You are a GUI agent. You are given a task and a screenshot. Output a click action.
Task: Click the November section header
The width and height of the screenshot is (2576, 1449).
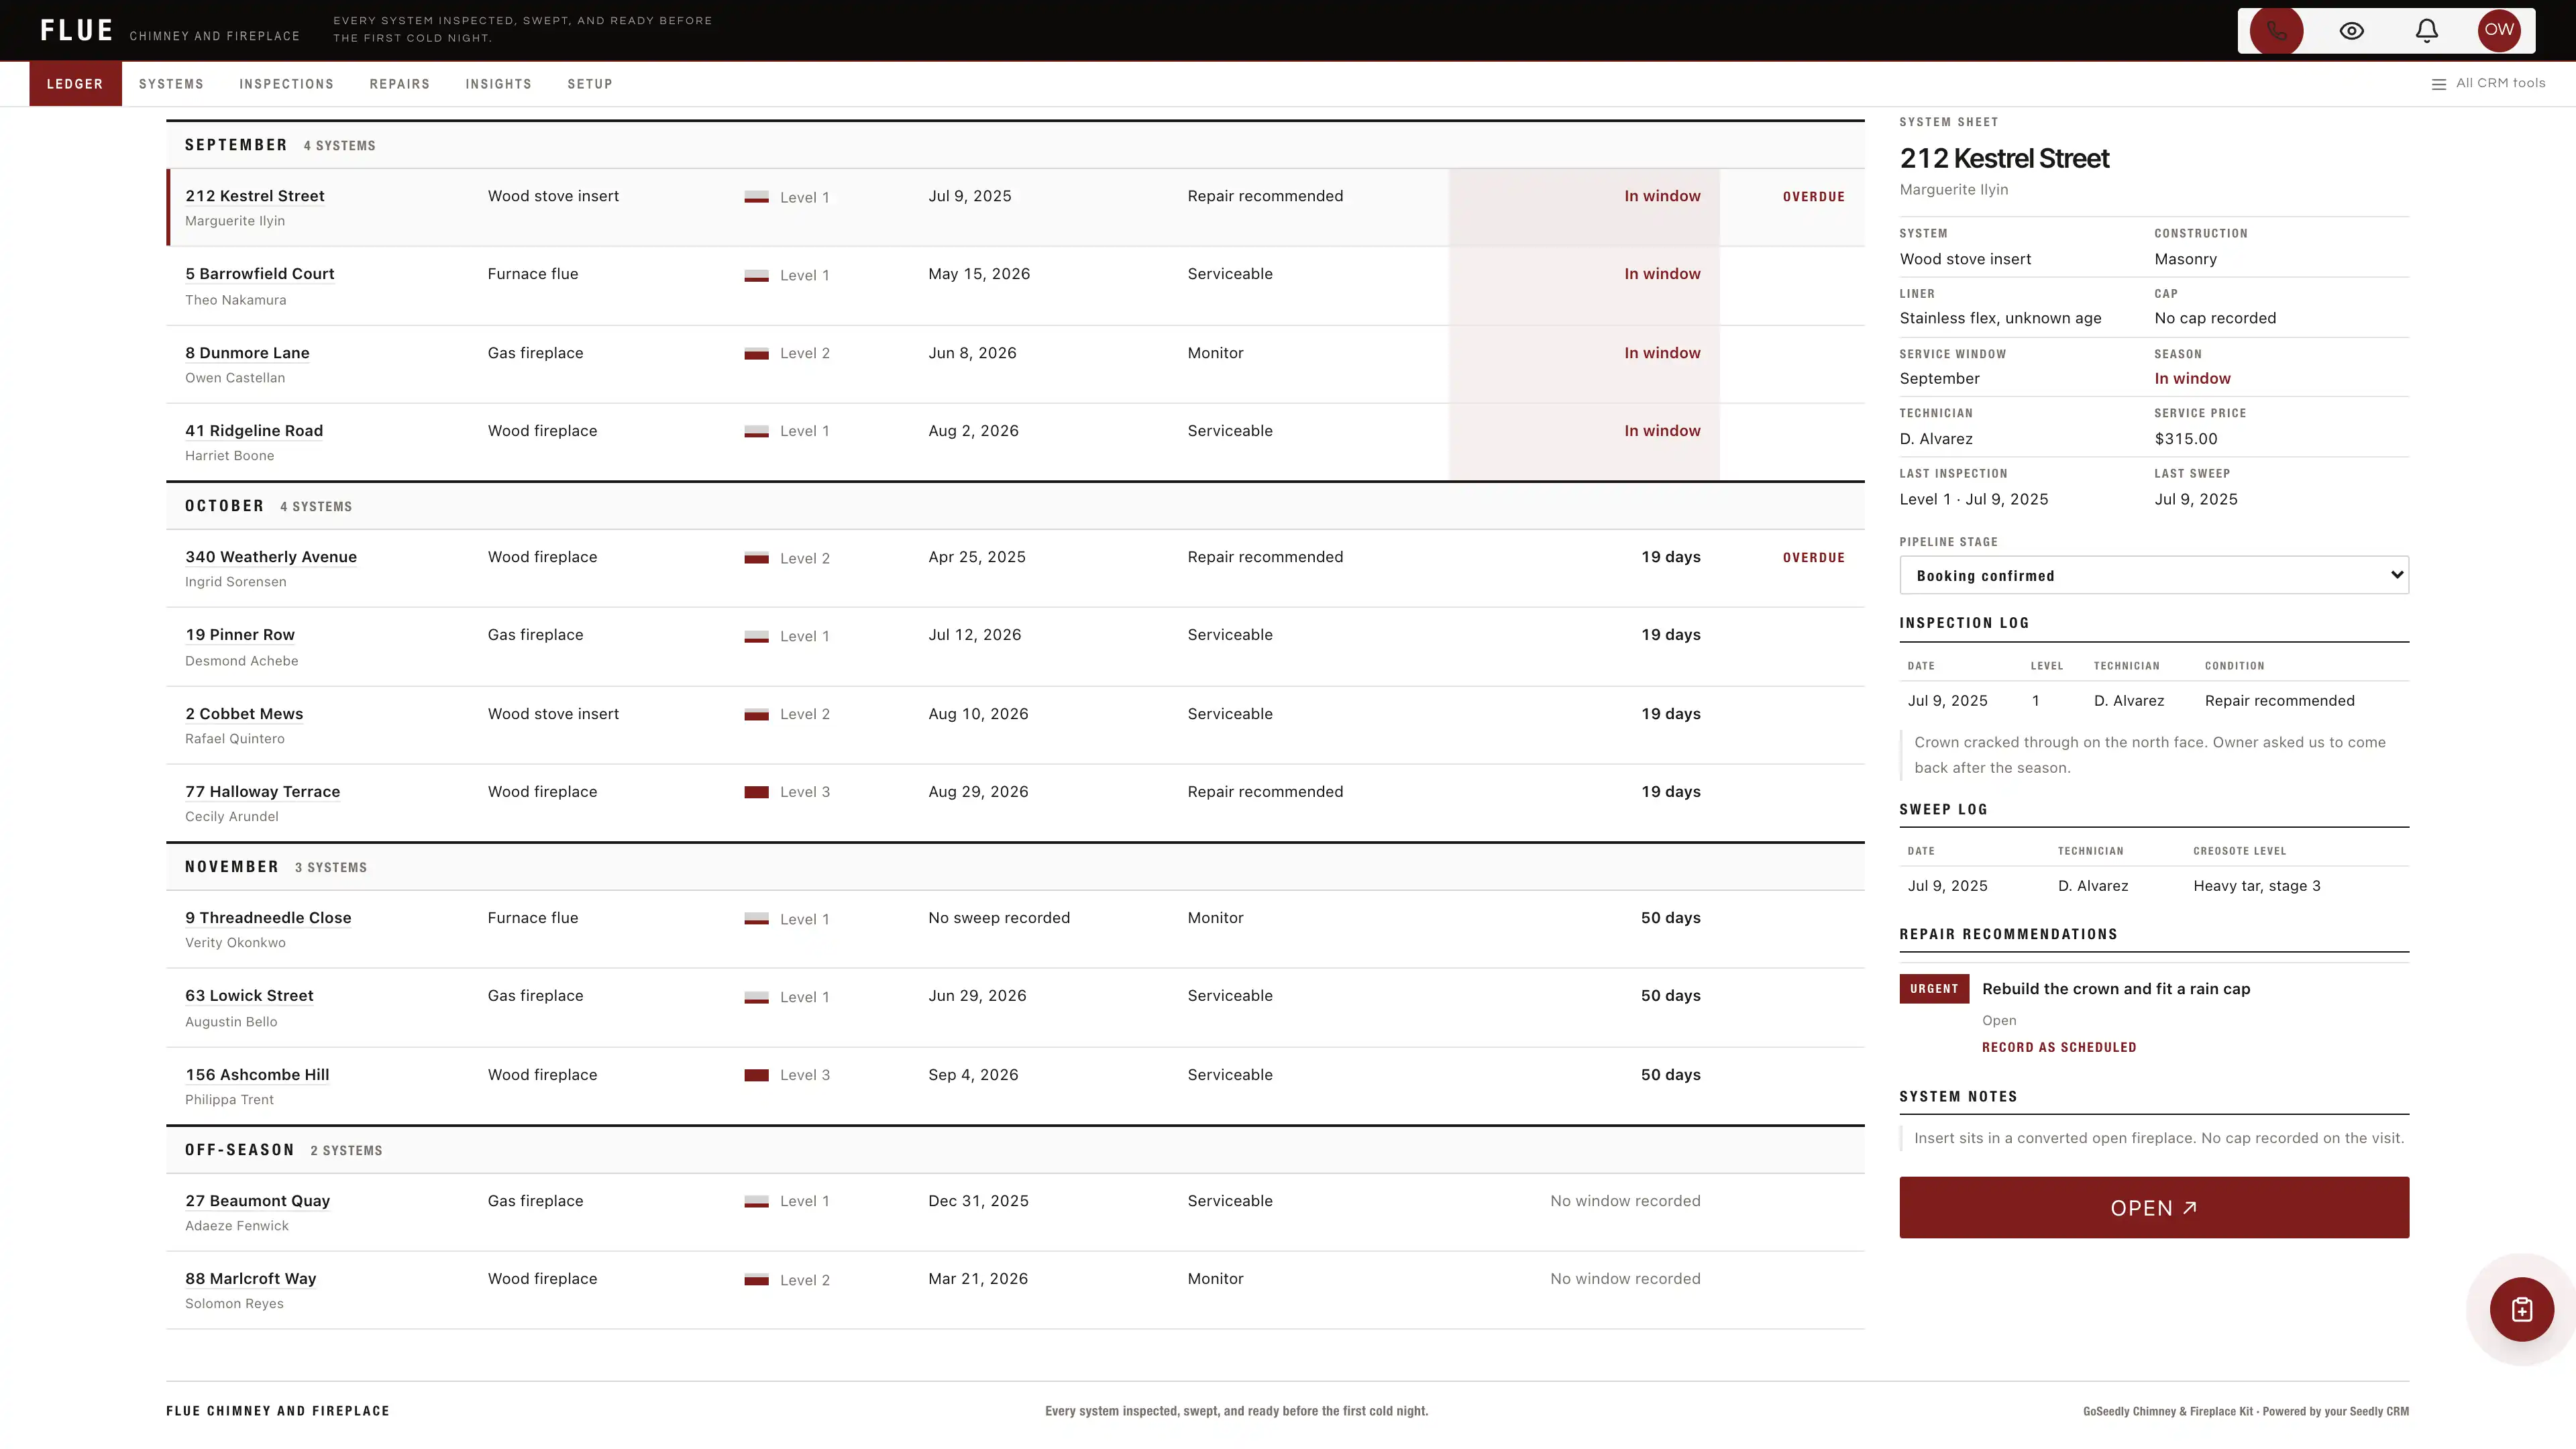1015,867
